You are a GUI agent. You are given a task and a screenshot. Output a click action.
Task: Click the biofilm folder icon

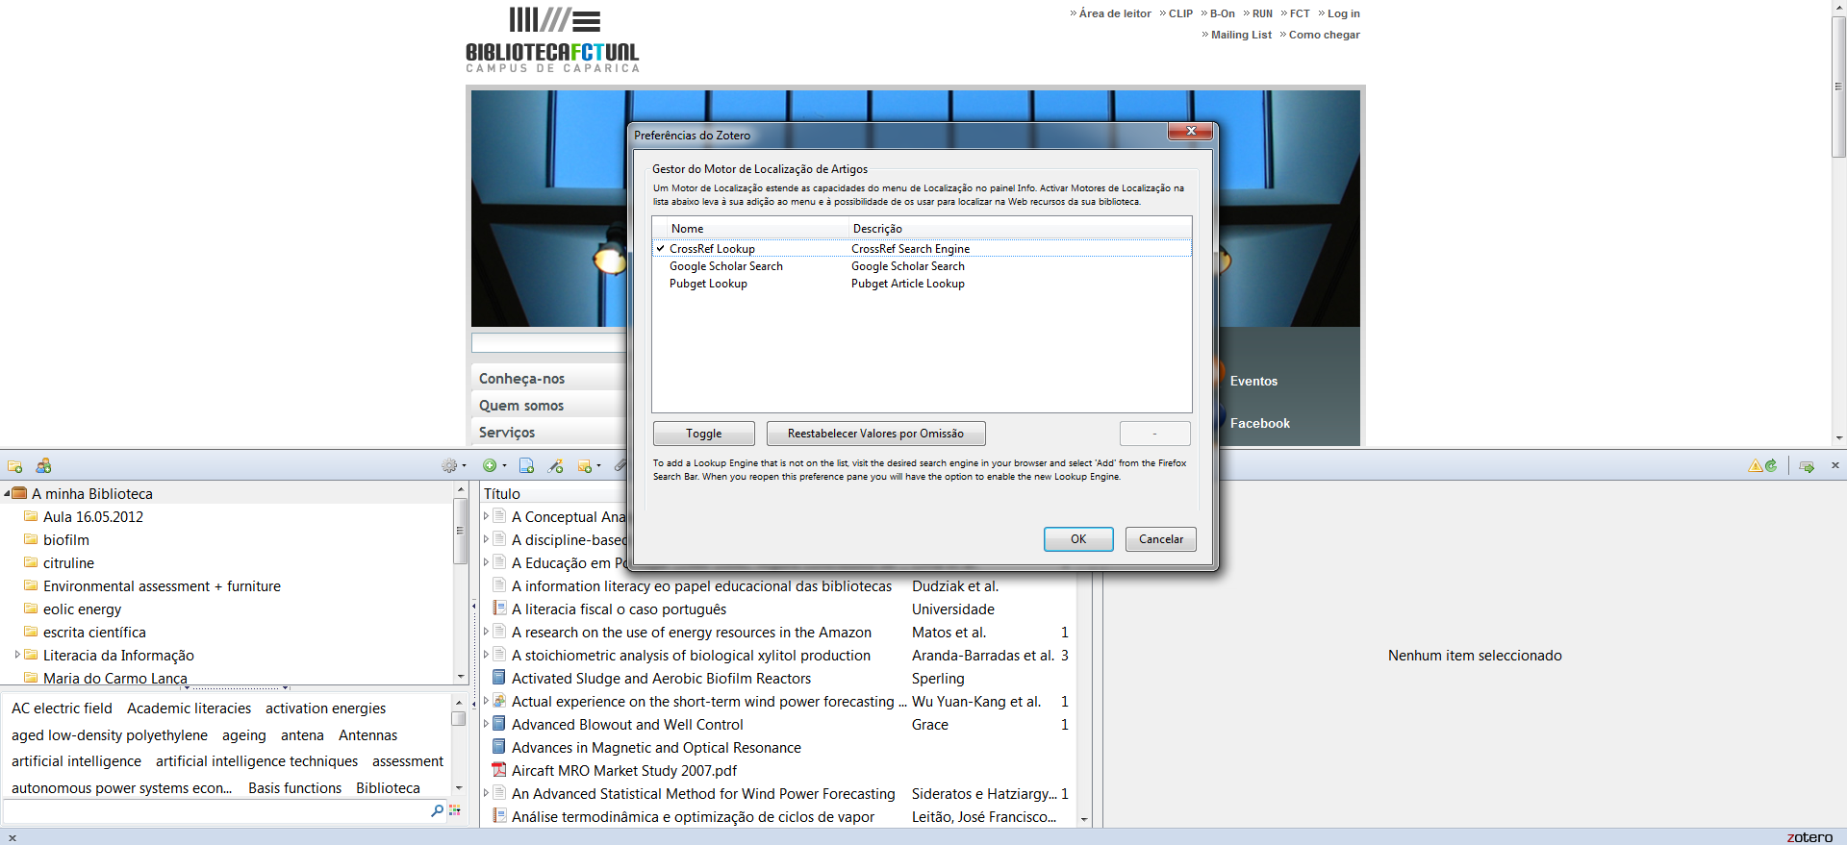31,539
